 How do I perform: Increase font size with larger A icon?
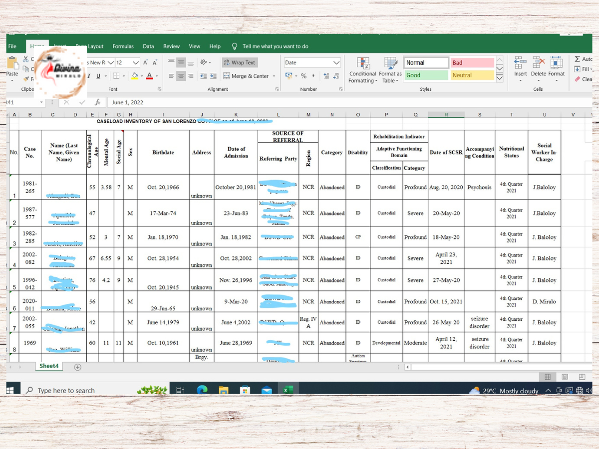145,62
